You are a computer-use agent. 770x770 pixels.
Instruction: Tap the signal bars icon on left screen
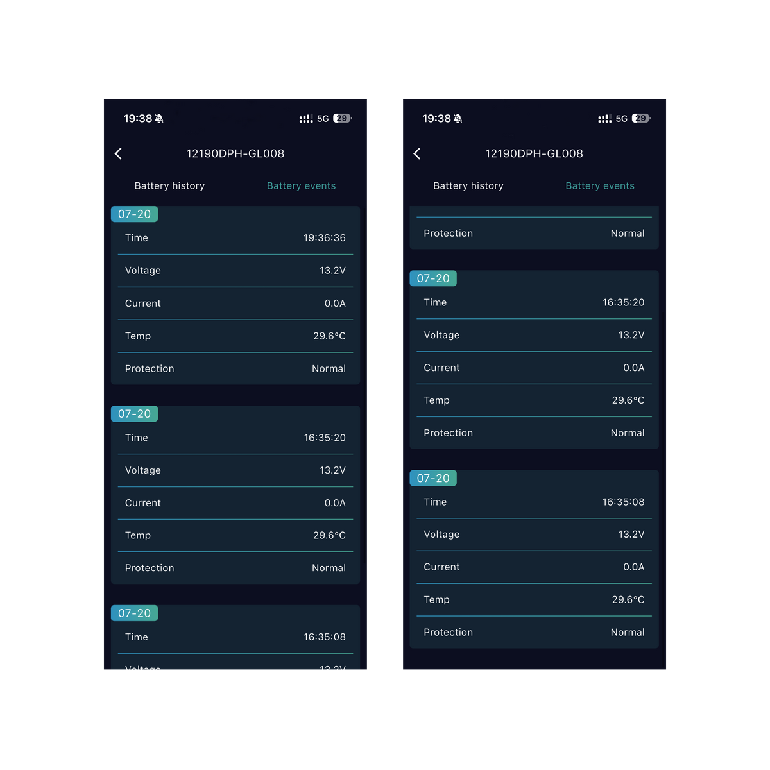(x=306, y=119)
